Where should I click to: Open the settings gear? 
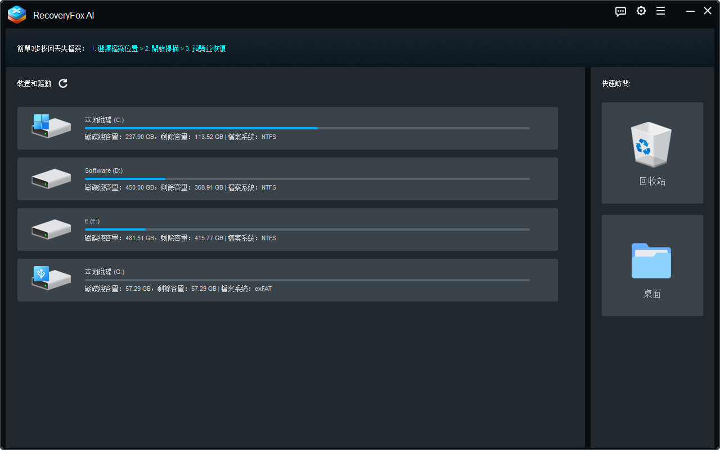coord(641,11)
